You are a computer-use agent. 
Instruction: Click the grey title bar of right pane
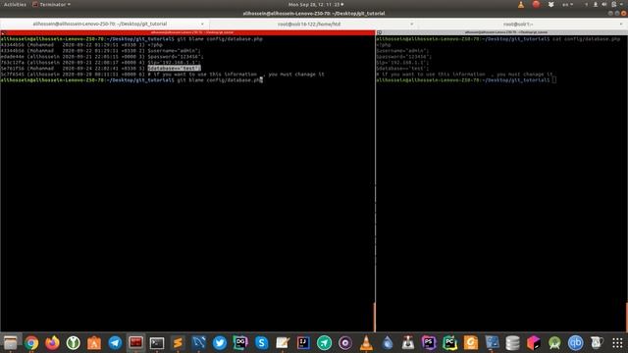coord(501,32)
